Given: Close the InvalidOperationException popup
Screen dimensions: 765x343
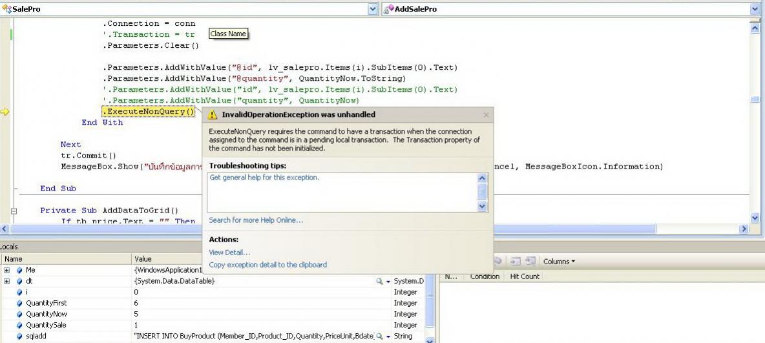Looking at the screenshot, I should [x=486, y=115].
